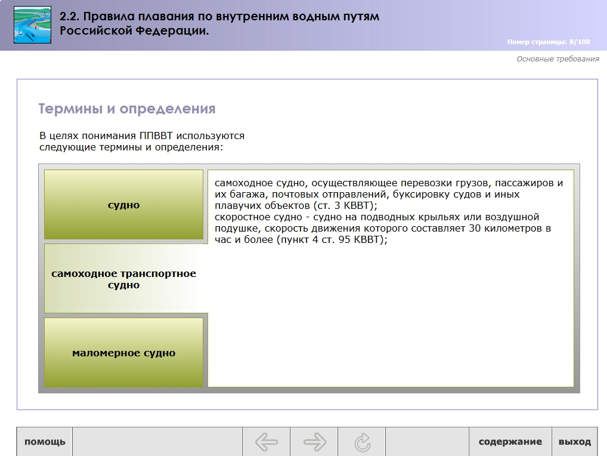Click the page number indicator 8/108

coord(548,42)
